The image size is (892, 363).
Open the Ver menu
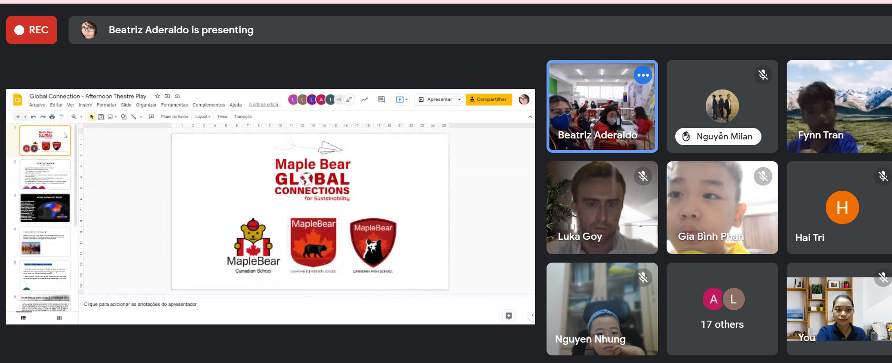(71, 105)
